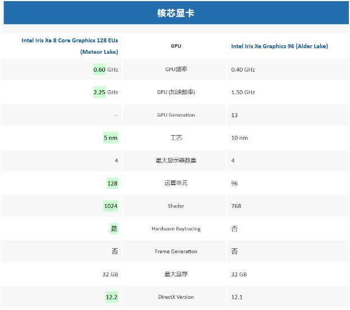The height and width of the screenshot is (310, 350).
Task: Select the 768 shader value
Action: [x=236, y=206]
